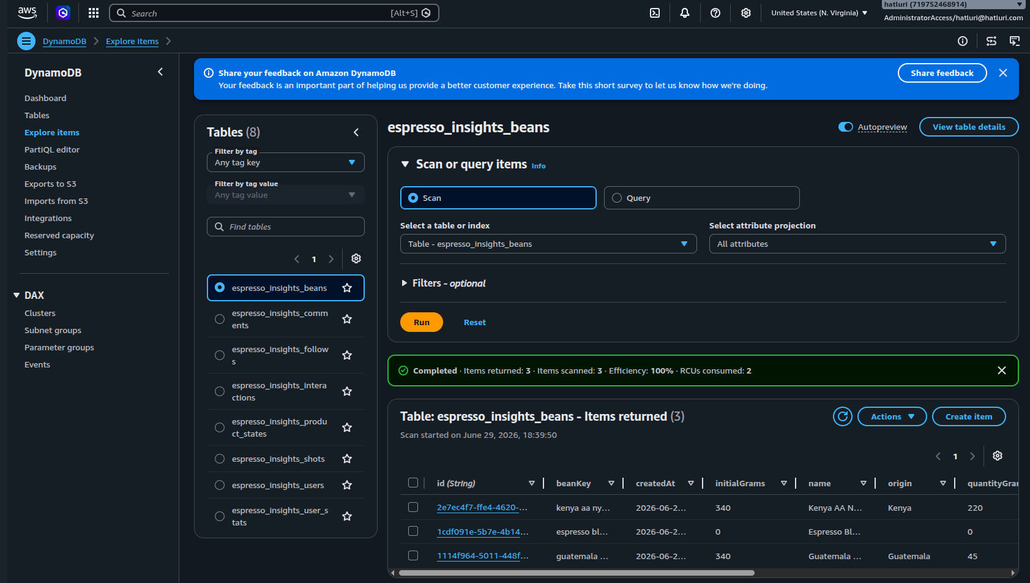Screen dimensions: 1030x583
Task: Select the espresso_insights_shots table radio
Action: 220,459
